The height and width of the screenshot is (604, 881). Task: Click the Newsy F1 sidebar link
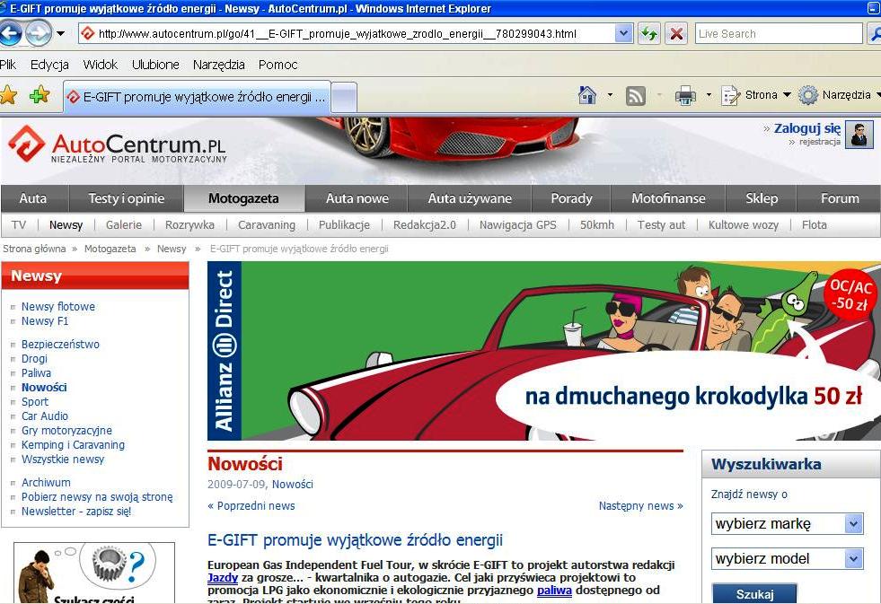(x=44, y=321)
